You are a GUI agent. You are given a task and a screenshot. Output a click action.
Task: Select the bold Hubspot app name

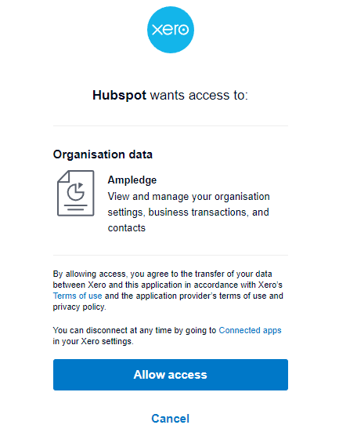[119, 96]
